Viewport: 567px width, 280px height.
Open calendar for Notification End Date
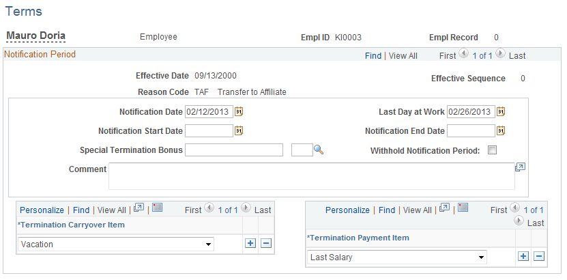tap(500, 130)
